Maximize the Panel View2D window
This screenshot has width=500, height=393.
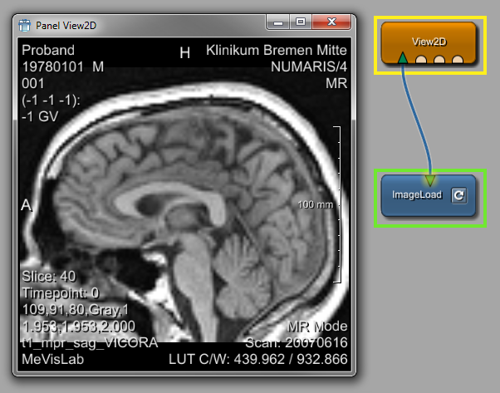[301, 22]
